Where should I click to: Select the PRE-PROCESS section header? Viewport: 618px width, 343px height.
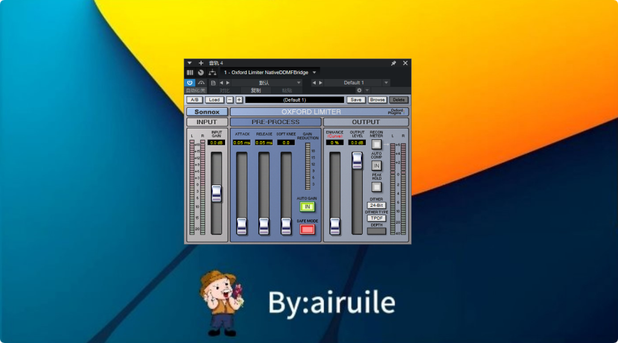(275, 122)
